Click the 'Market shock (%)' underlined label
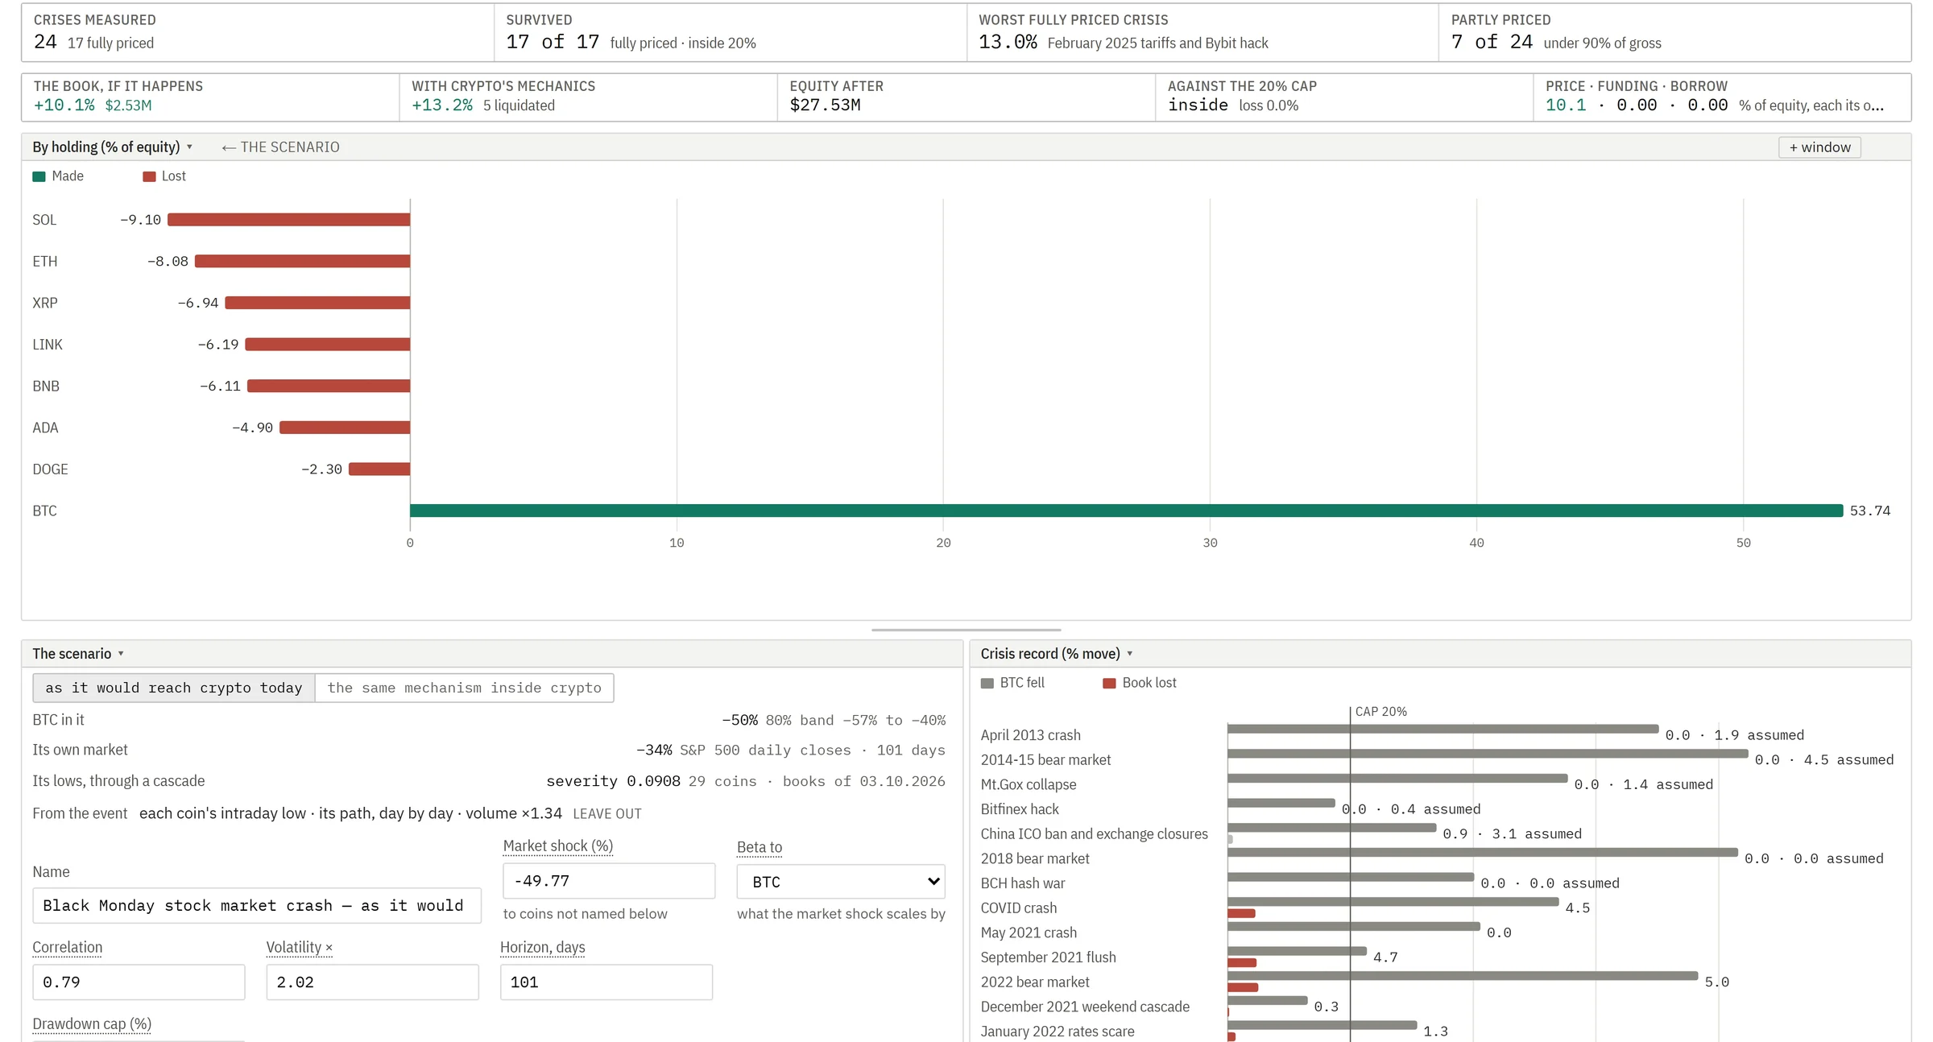1933x1042 pixels. pos(558,846)
